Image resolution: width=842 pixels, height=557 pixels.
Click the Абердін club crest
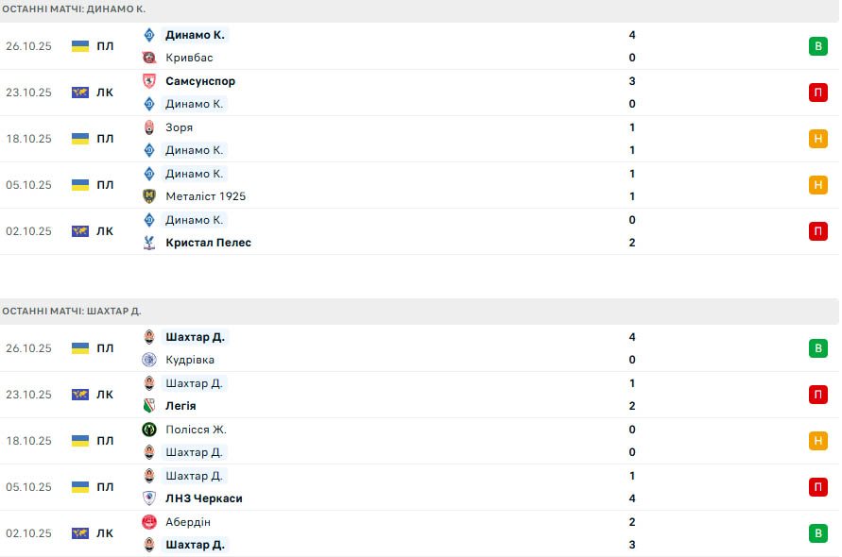148,522
